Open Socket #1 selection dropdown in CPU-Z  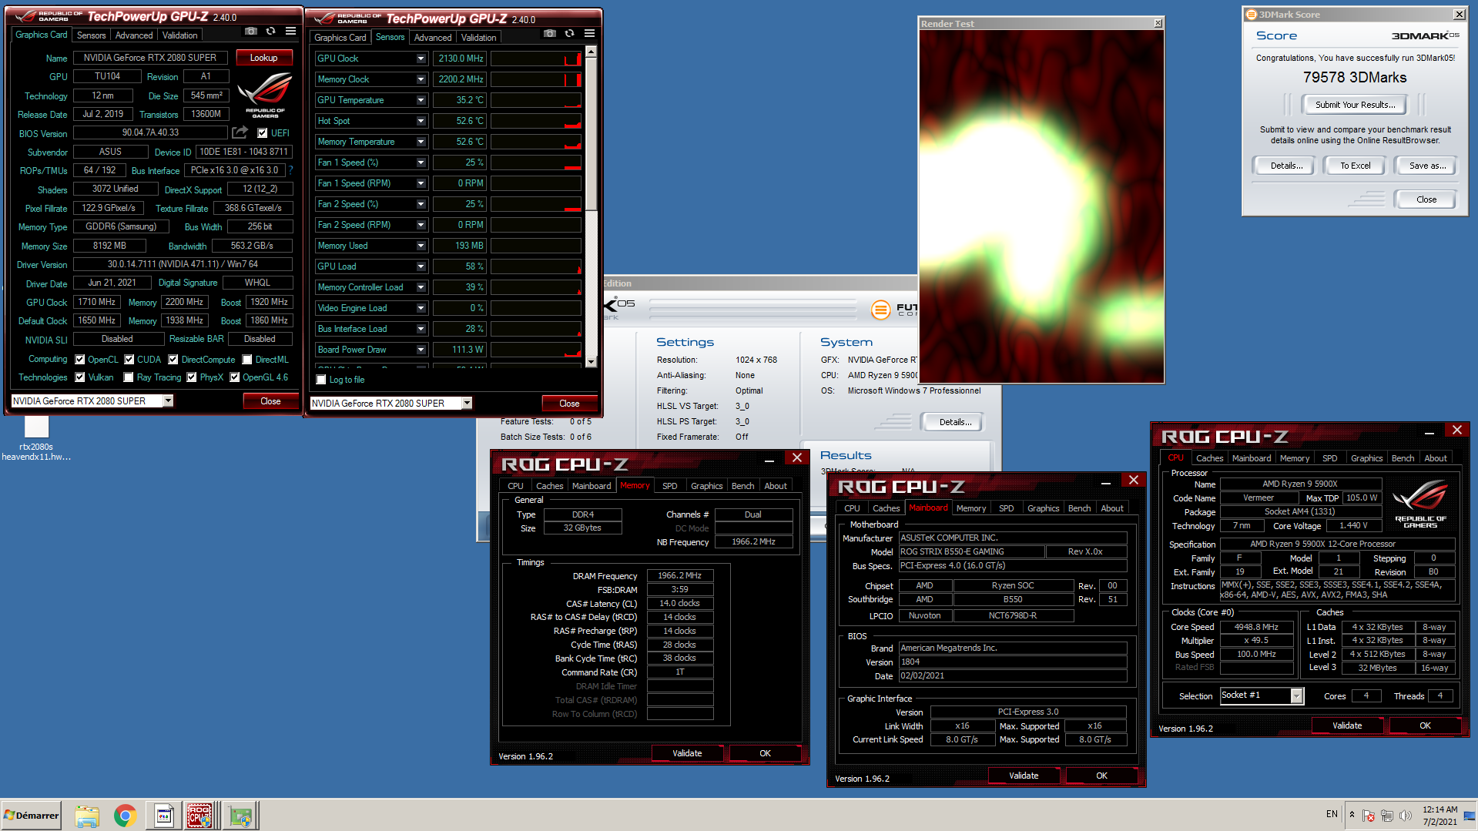tap(1296, 696)
